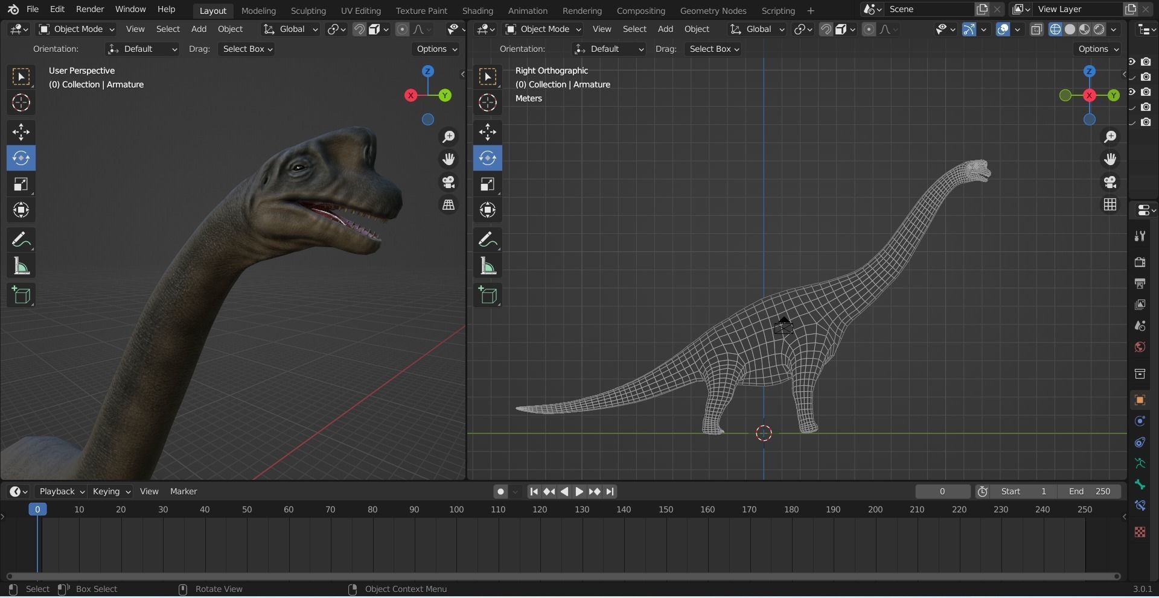Open the Object properties tab
Image resolution: width=1159 pixels, height=598 pixels.
tap(1140, 400)
